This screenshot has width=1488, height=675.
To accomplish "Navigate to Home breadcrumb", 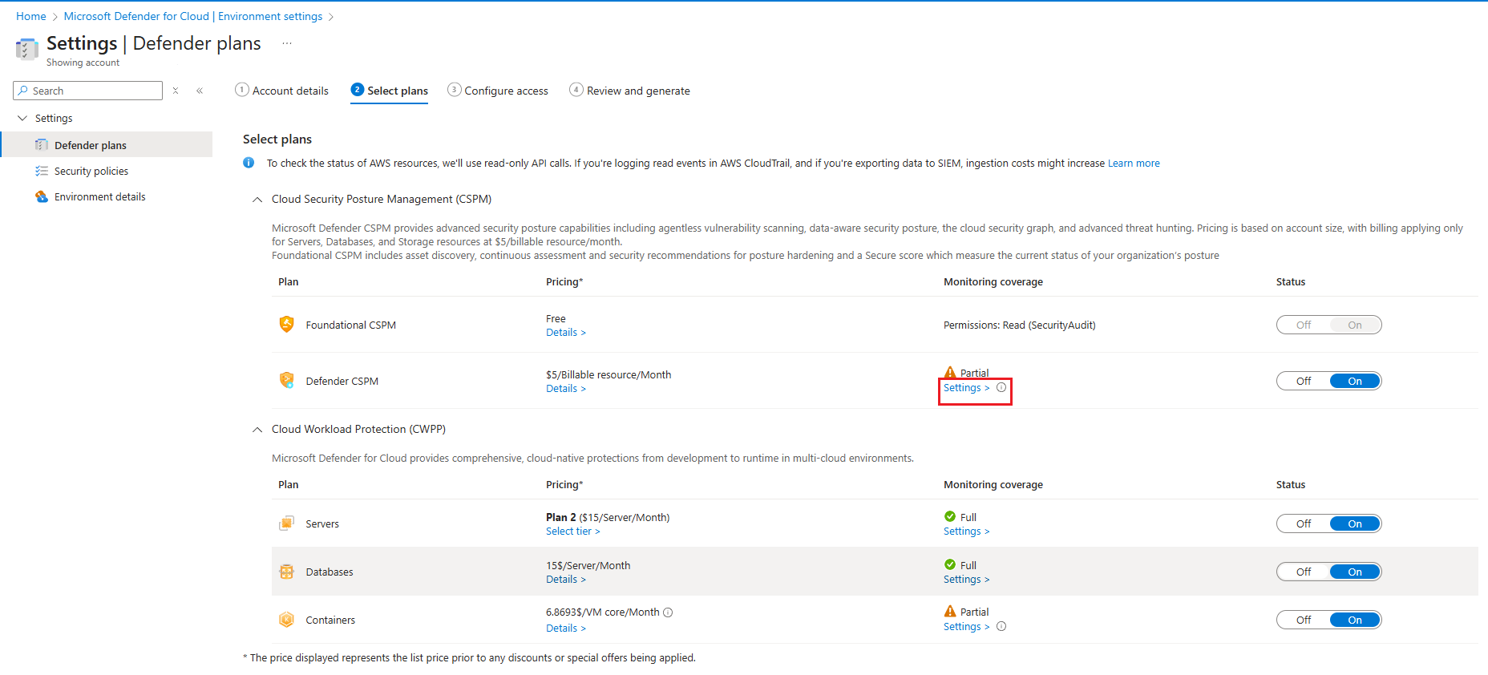I will tap(31, 16).
